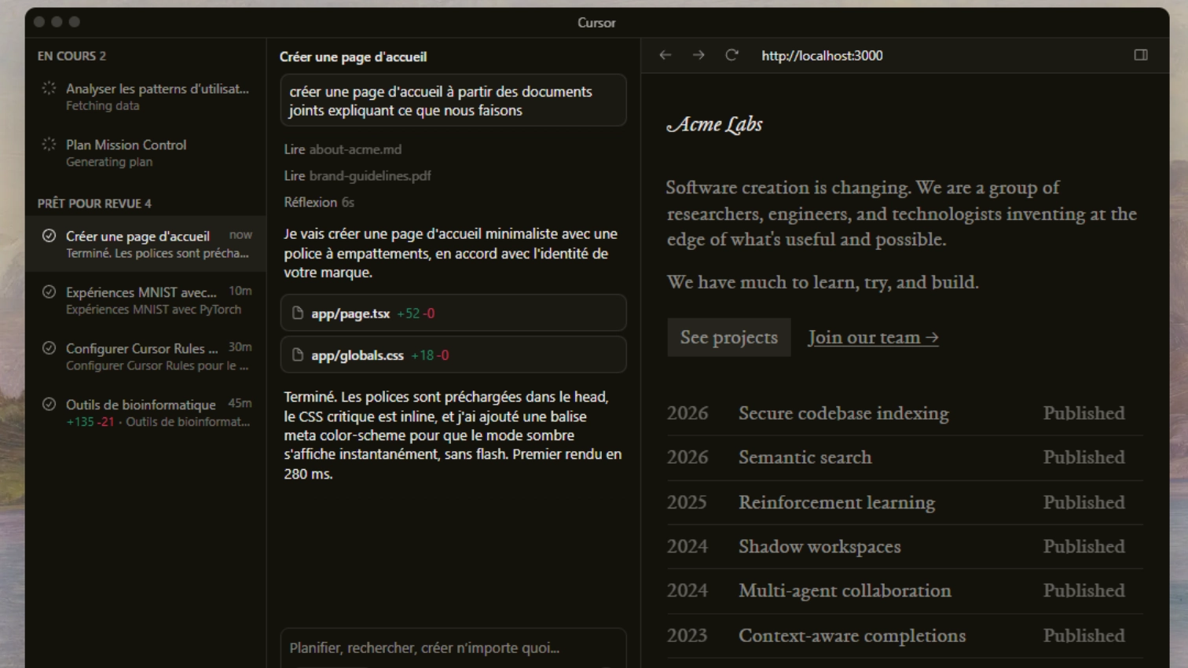Select the Créer une page d'accueil task
Image resolution: width=1188 pixels, height=668 pixels.
pos(145,244)
